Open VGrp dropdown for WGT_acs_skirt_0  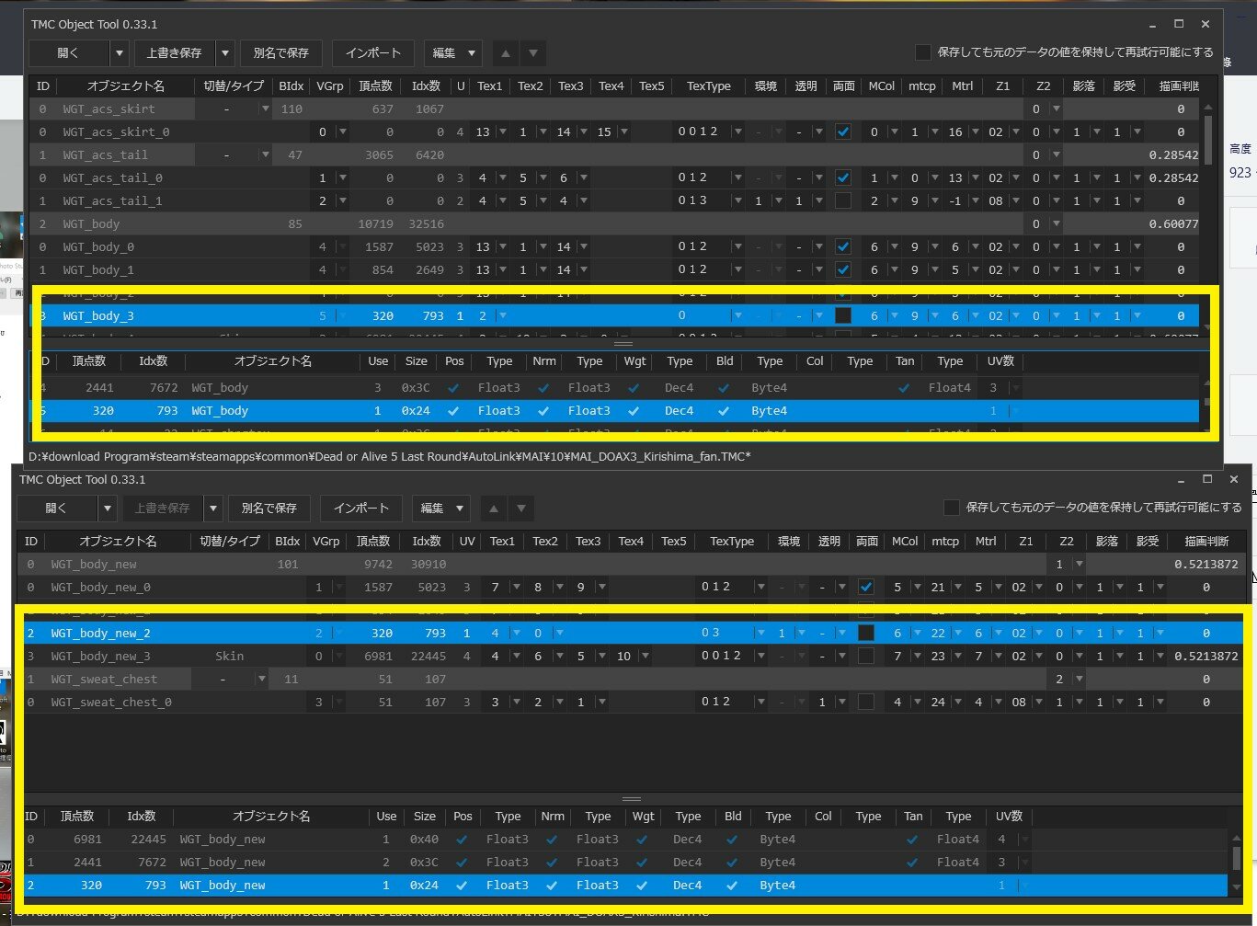343,132
